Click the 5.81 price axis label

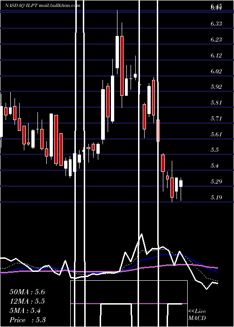click(216, 103)
